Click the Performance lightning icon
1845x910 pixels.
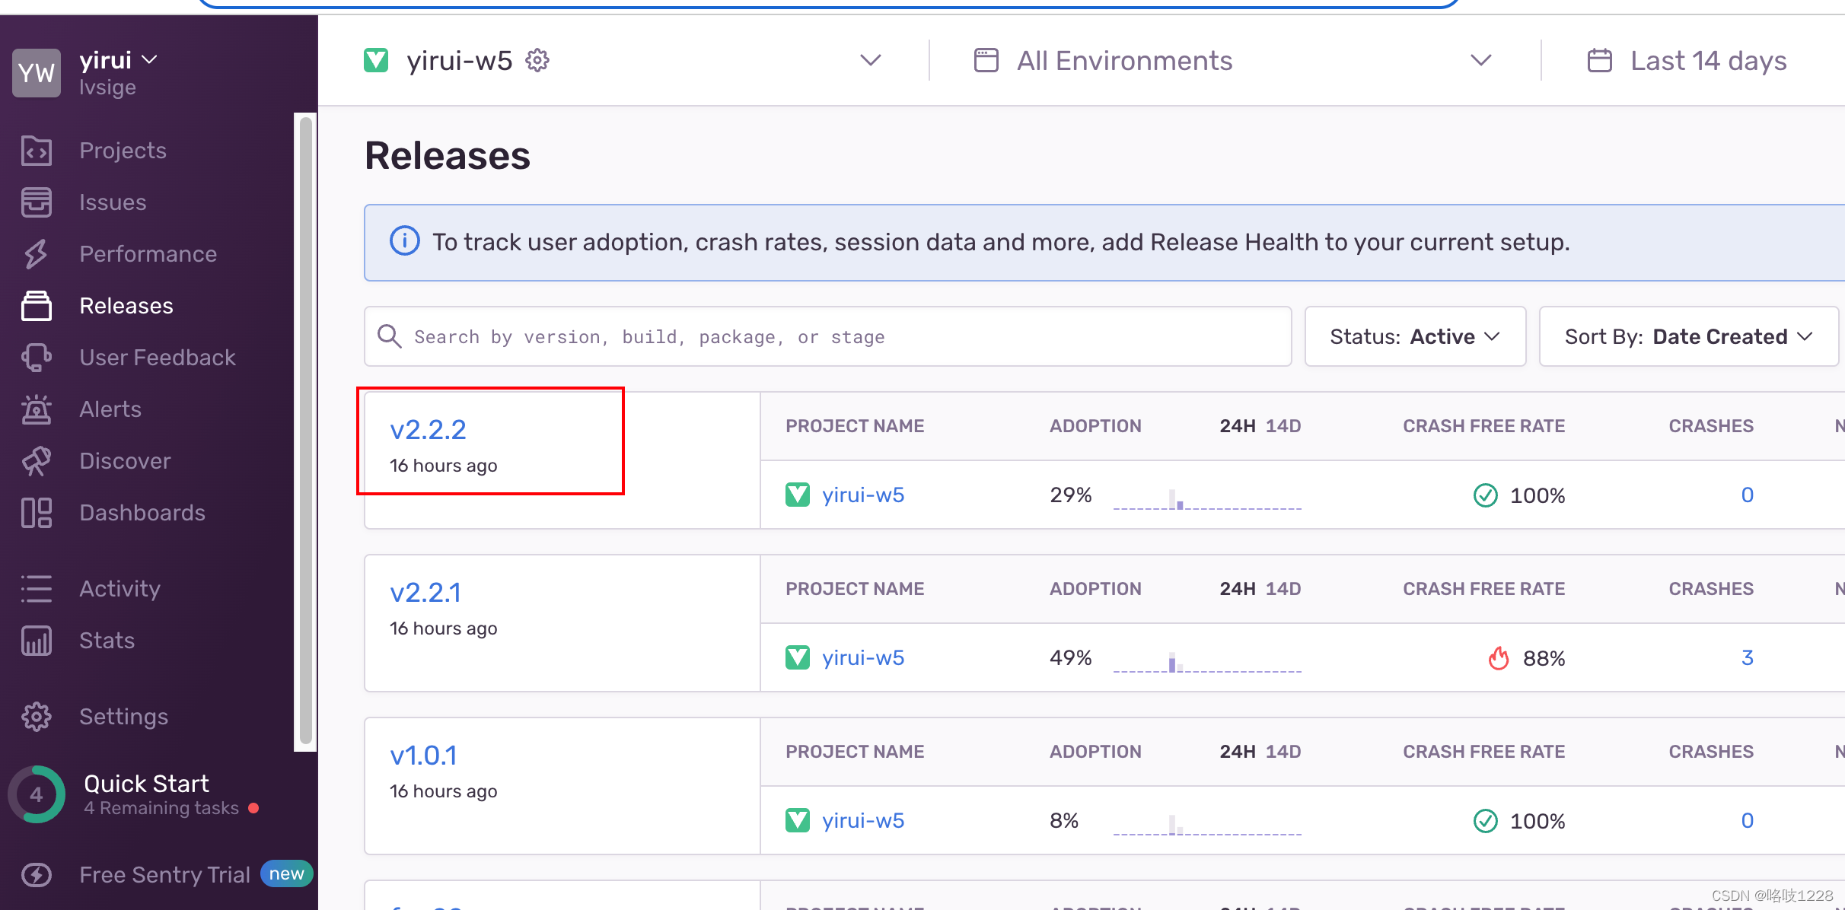(x=37, y=254)
